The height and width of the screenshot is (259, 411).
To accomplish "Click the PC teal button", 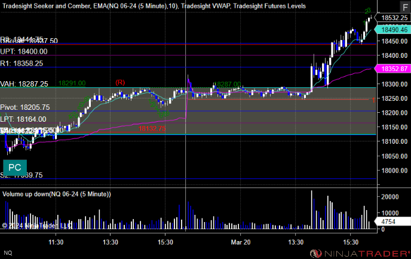I will click(x=15, y=168).
